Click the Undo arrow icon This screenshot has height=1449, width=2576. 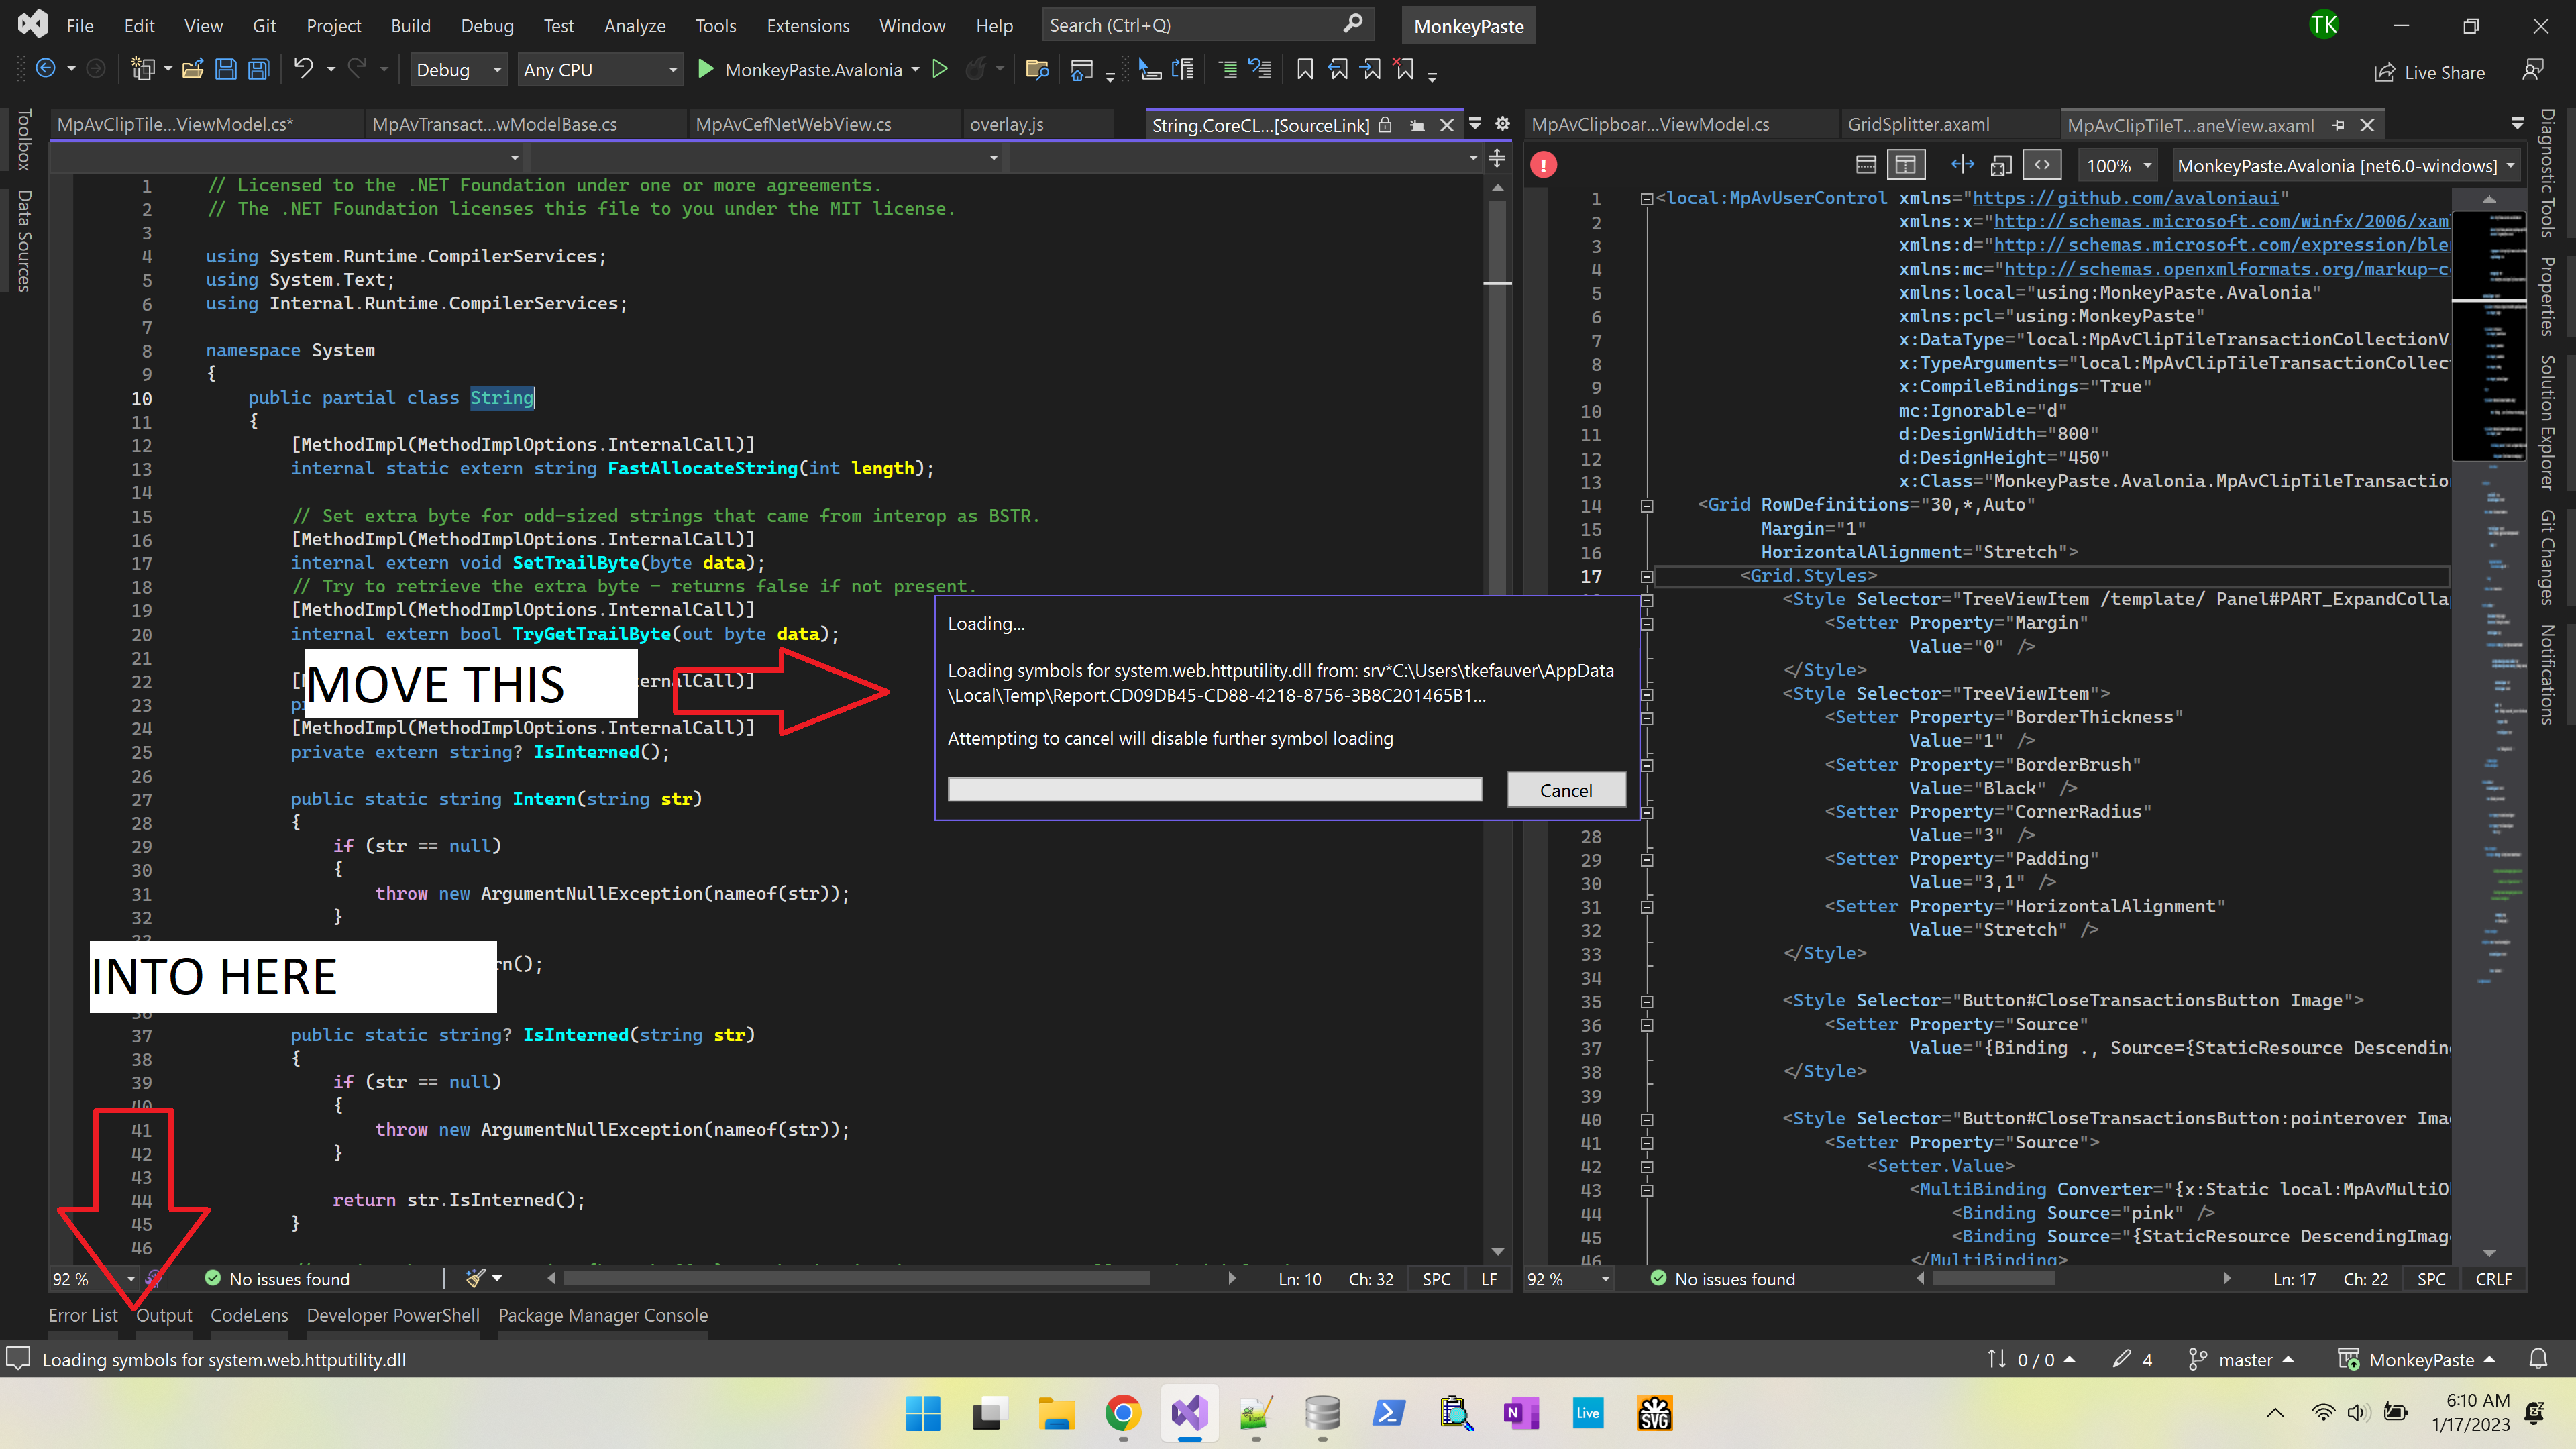point(303,69)
